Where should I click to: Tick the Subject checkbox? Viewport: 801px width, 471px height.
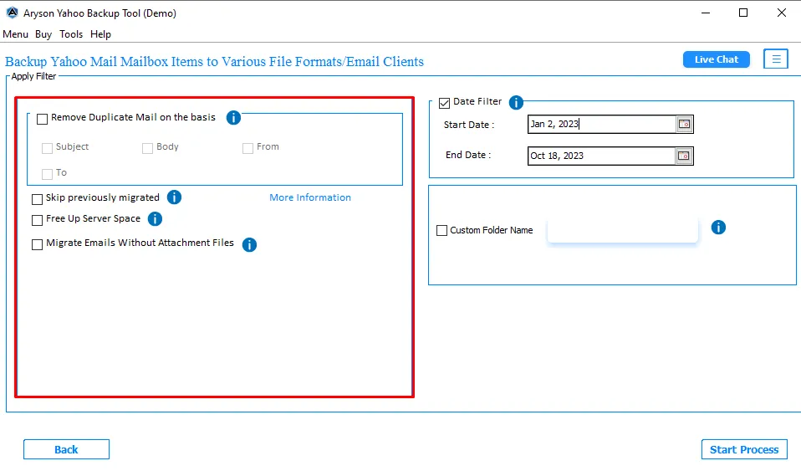(x=47, y=148)
